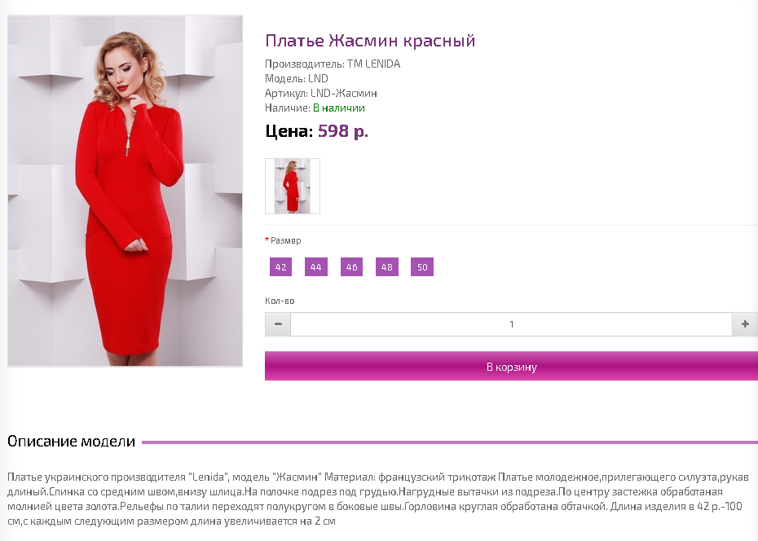Viewport: 758px width, 541px height.
Task: Click the TM LENIDA manufacturer link
Action: 373,64
